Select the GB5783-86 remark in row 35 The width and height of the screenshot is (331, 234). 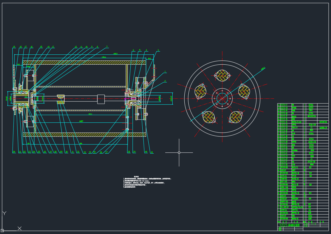point(323,122)
